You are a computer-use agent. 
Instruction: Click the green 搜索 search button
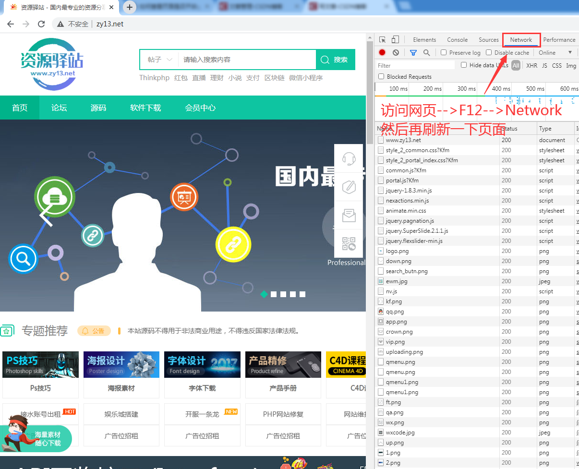(336, 60)
